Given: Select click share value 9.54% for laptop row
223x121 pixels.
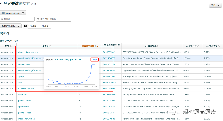Looking at the screenshot, I should (x=186, y=76).
